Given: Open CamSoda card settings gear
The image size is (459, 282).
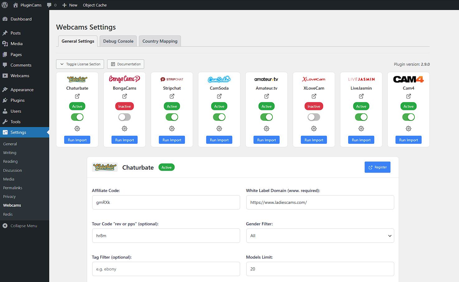Looking at the screenshot, I should [x=219, y=129].
